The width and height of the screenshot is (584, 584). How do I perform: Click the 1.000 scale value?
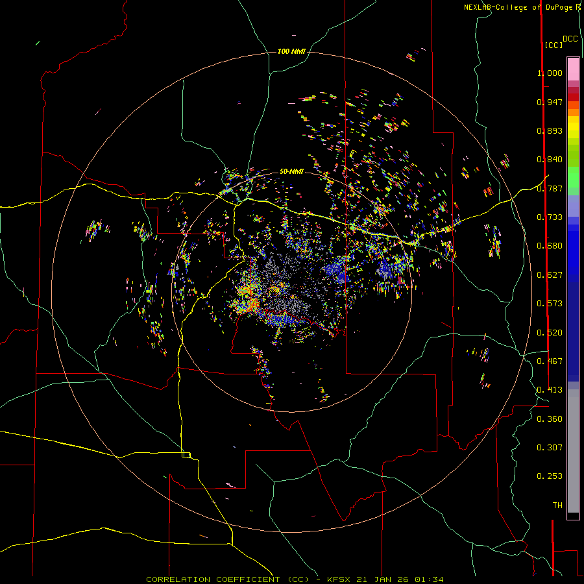[550, 73]
